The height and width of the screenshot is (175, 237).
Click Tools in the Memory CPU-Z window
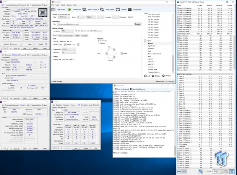pyautogui.click(x=24, y=149)
